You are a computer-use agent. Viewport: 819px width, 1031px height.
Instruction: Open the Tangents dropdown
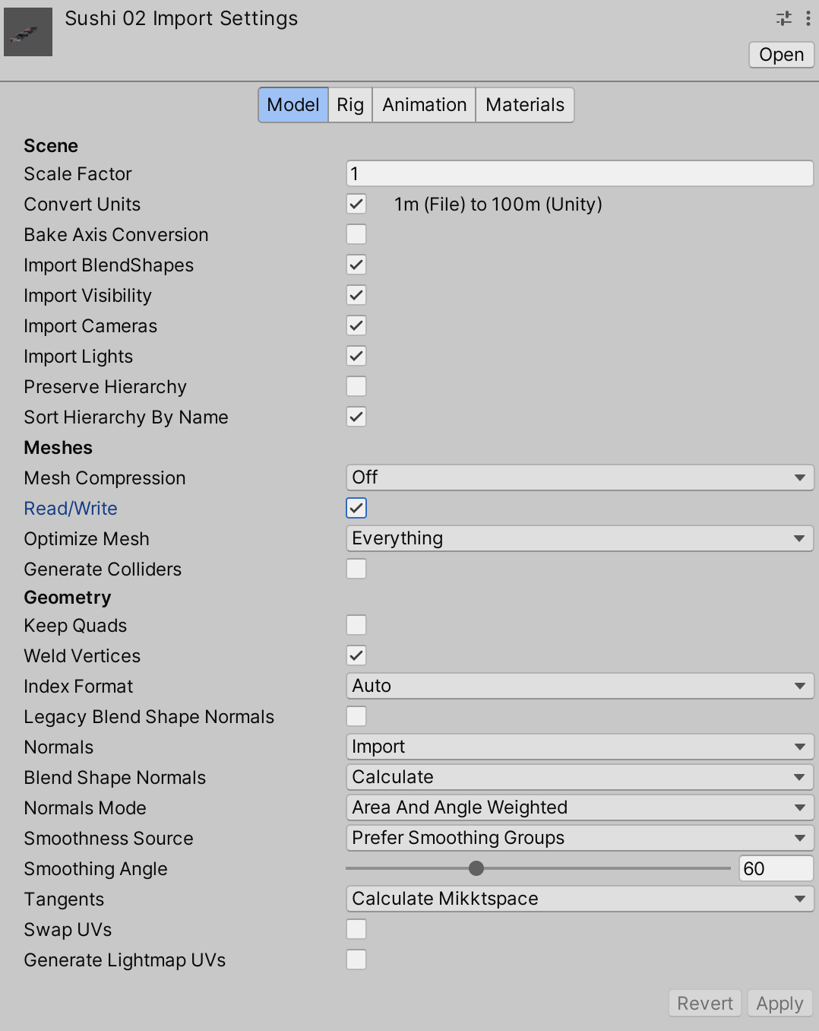point(580,899)
